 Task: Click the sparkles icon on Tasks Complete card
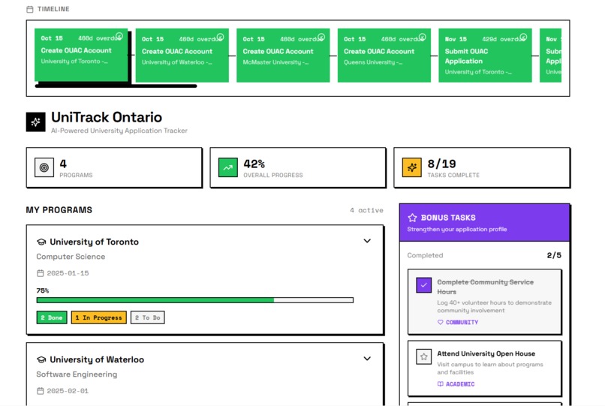(411, 167)
